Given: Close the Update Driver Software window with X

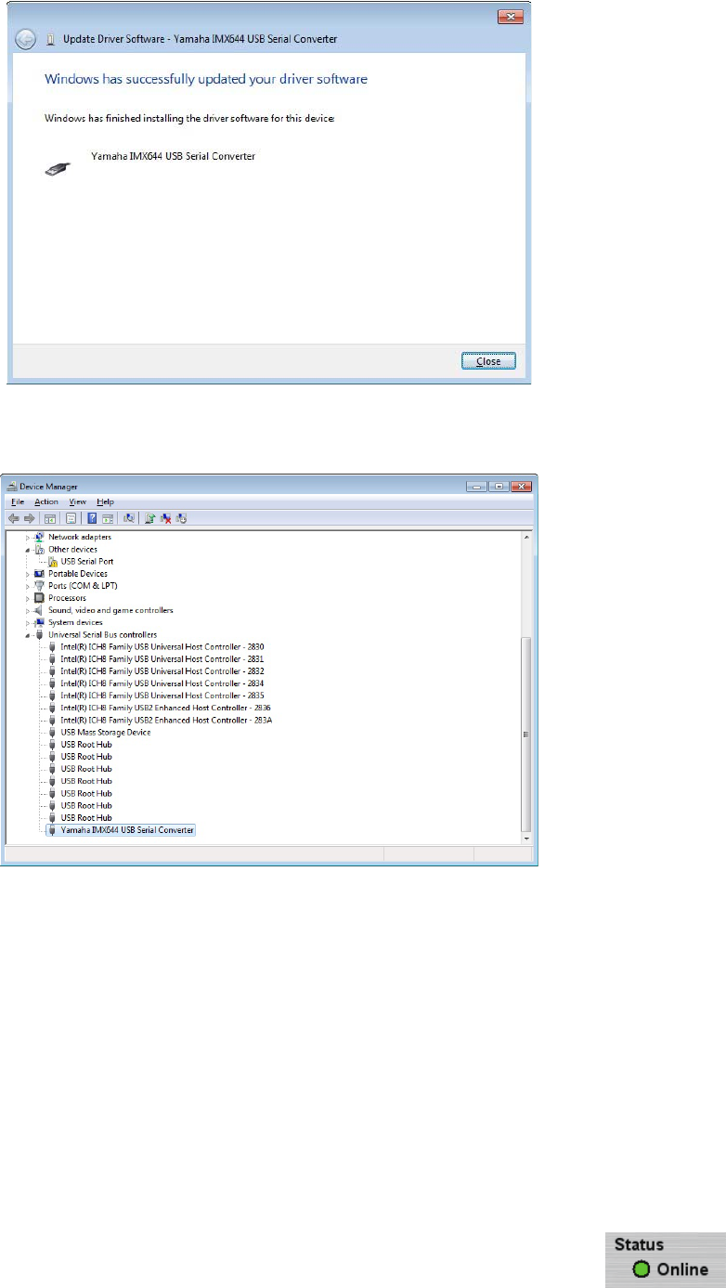Looking at the screenshot, I should [x=510, y=17].
